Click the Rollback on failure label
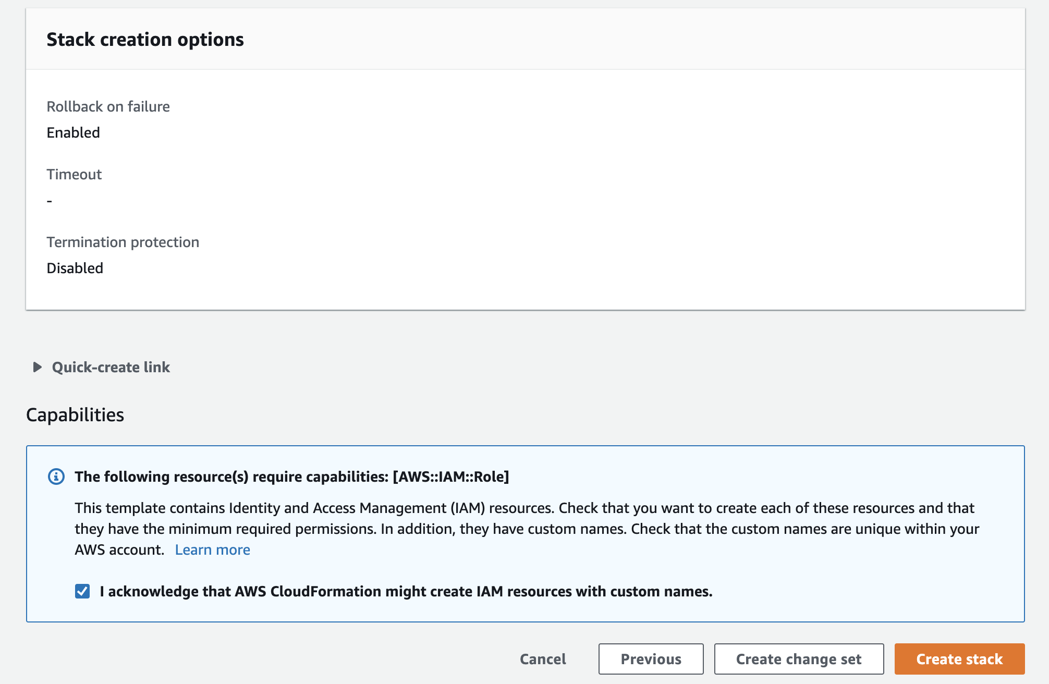This screenshot has height=684, width=1049. click(x=108, y=106)
